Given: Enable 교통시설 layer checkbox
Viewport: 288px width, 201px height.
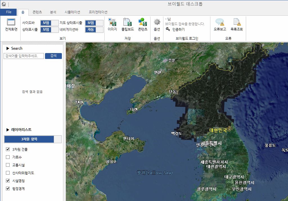Looking at the screenshot, I should click(x=8, y=165).
